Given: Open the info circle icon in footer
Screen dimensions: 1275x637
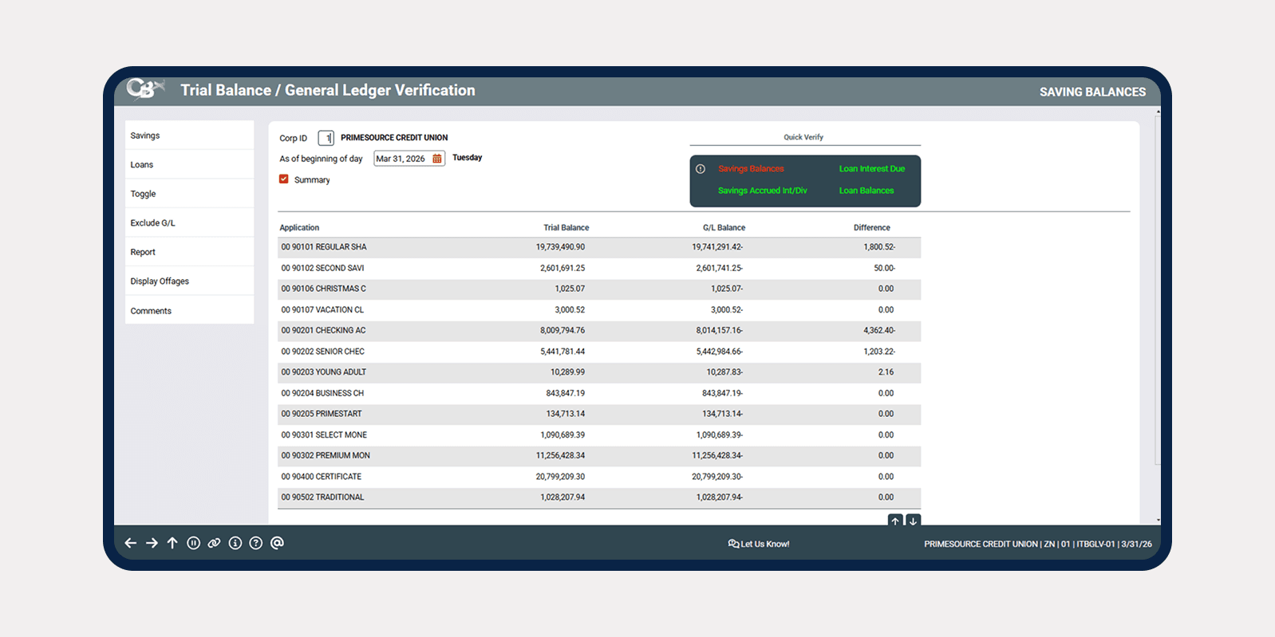Looking at the screenshot, I should point(235,543).
